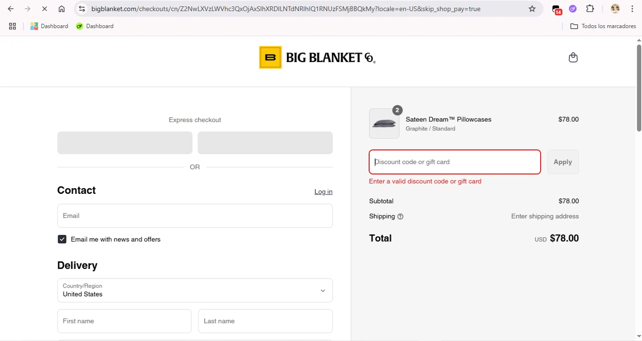Open the Country/Region dropdown

(x=195, y=291)
